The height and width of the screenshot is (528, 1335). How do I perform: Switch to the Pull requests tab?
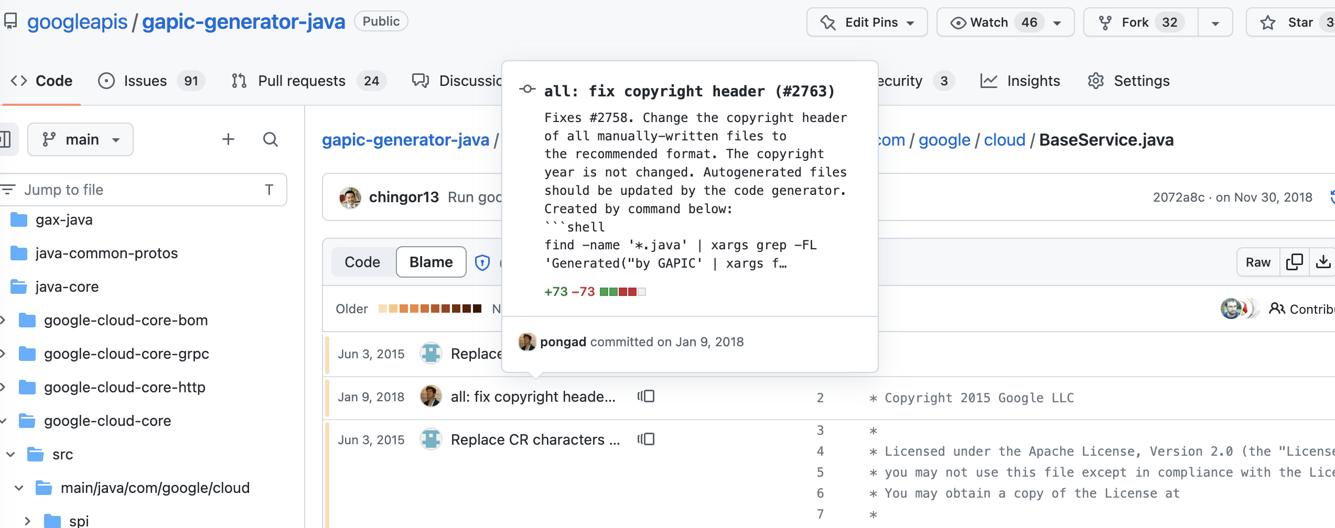[x=308, y=81]
